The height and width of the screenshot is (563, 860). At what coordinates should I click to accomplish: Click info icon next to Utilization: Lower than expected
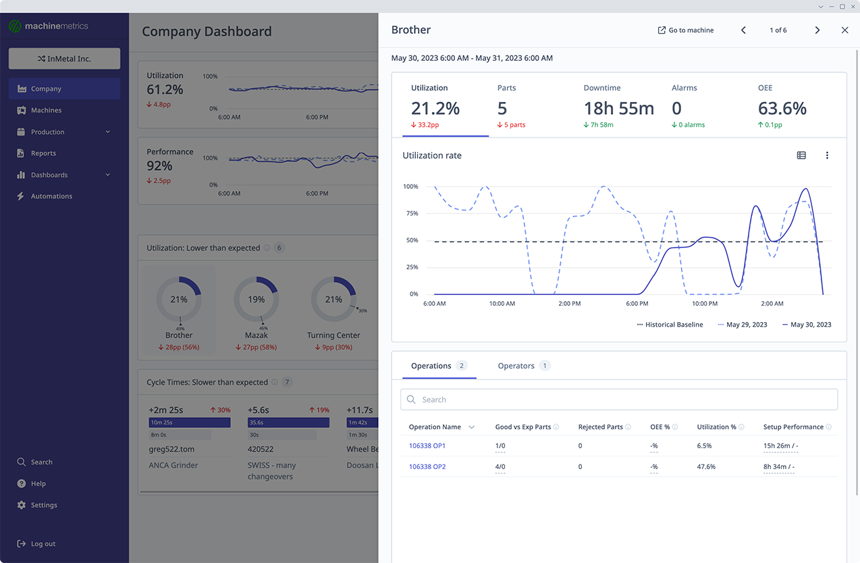click(267, 248)
